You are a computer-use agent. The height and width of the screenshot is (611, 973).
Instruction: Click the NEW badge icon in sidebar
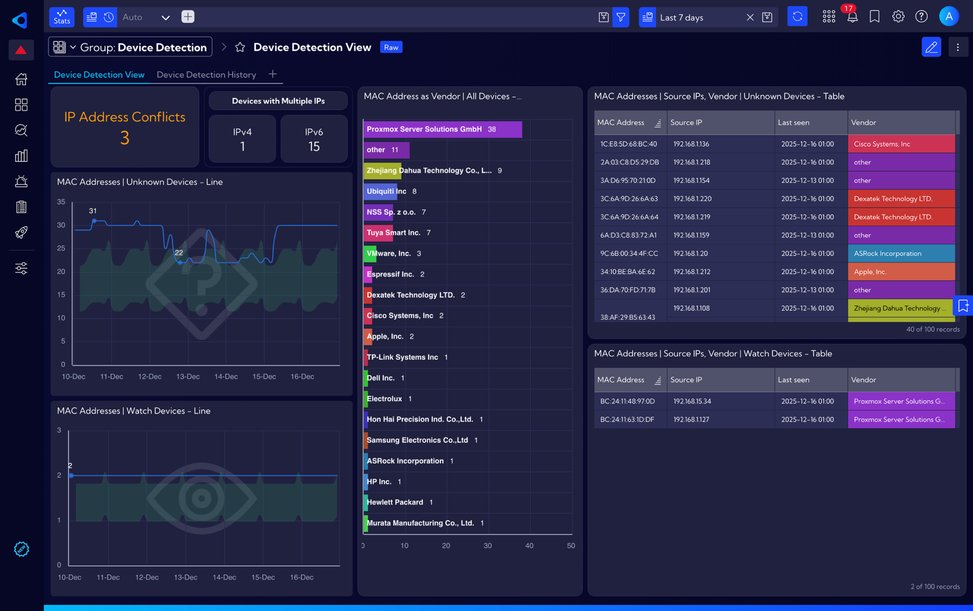[21, 549]
